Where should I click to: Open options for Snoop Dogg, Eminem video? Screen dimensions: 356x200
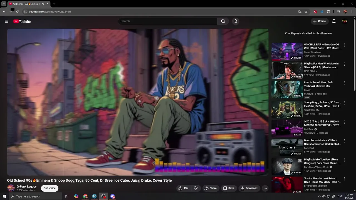(344, 103)
